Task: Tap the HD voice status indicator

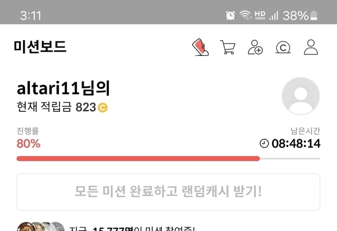Action: click(260, 15)
